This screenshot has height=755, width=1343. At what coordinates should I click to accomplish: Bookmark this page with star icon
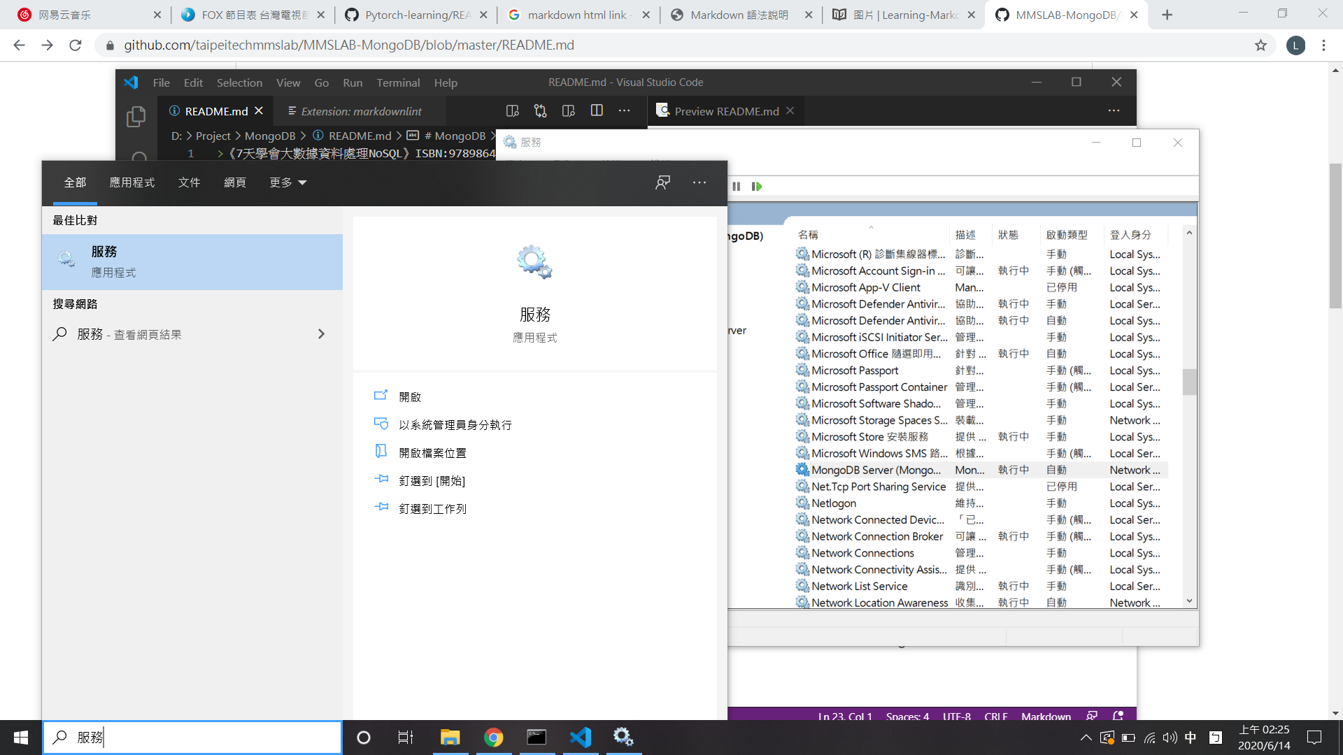(x=1260, y=45)
